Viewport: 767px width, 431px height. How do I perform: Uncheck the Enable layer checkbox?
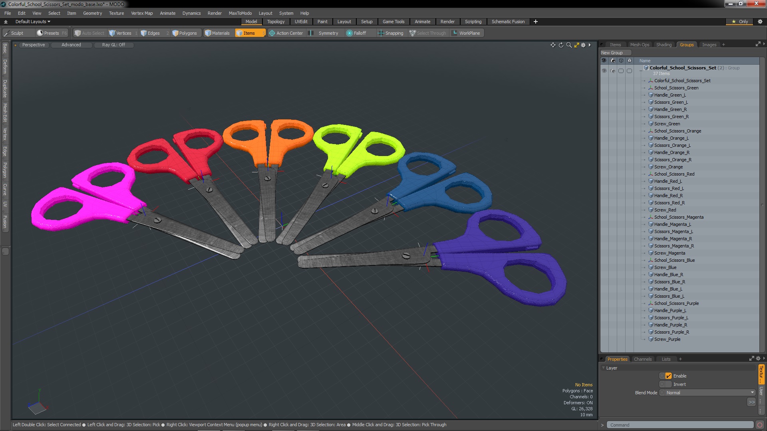tap(668, 376)
